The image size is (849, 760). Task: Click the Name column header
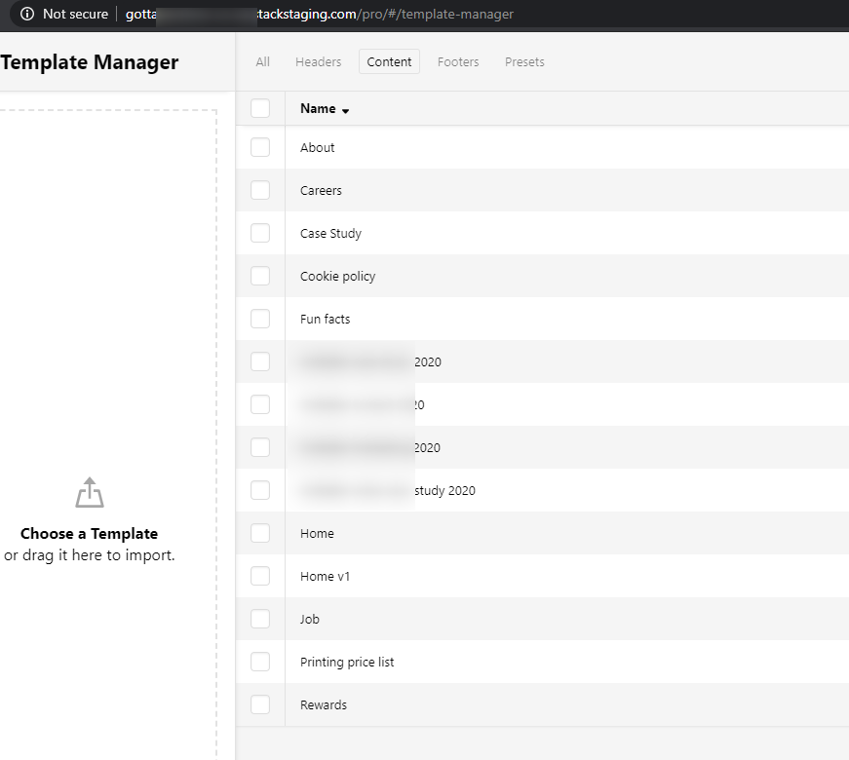coord(318,109)
